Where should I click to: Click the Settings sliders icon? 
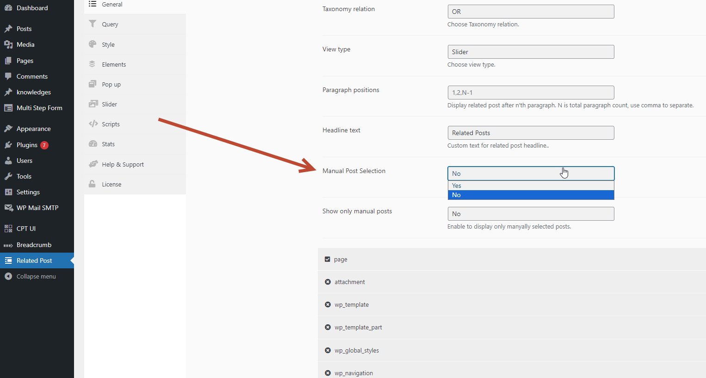(x=8, y=192)
